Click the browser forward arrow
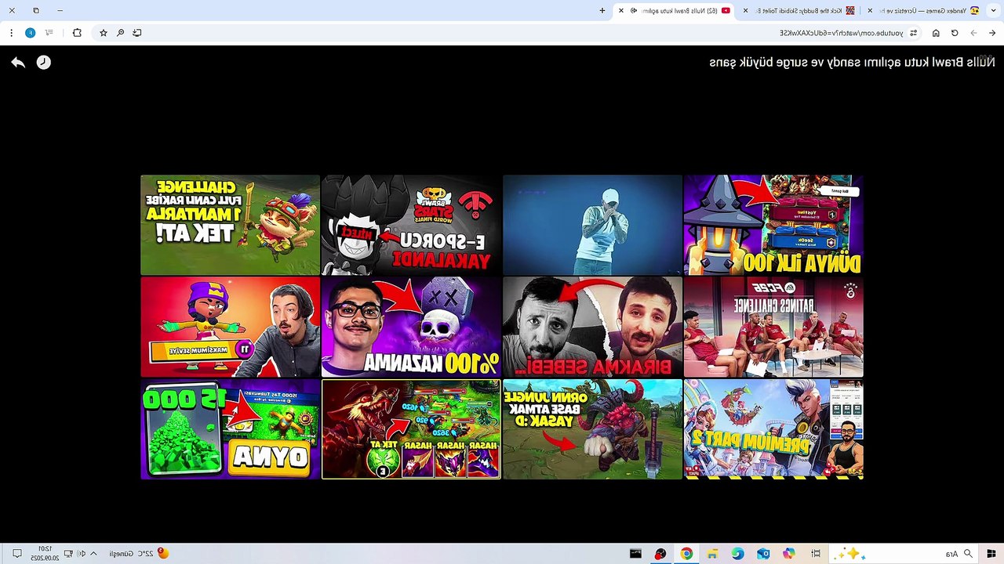This screenshot has height=564, width=1004. pos(973,33)
